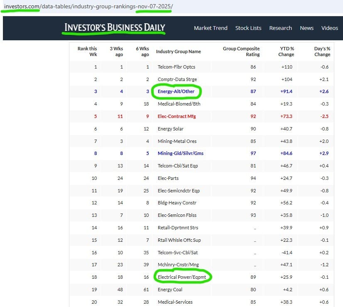Click the +104 YTD value for Comptr-Data Strge
Image resolution: width=343 pixels, height=307 pixels.
tap(287, 79)
